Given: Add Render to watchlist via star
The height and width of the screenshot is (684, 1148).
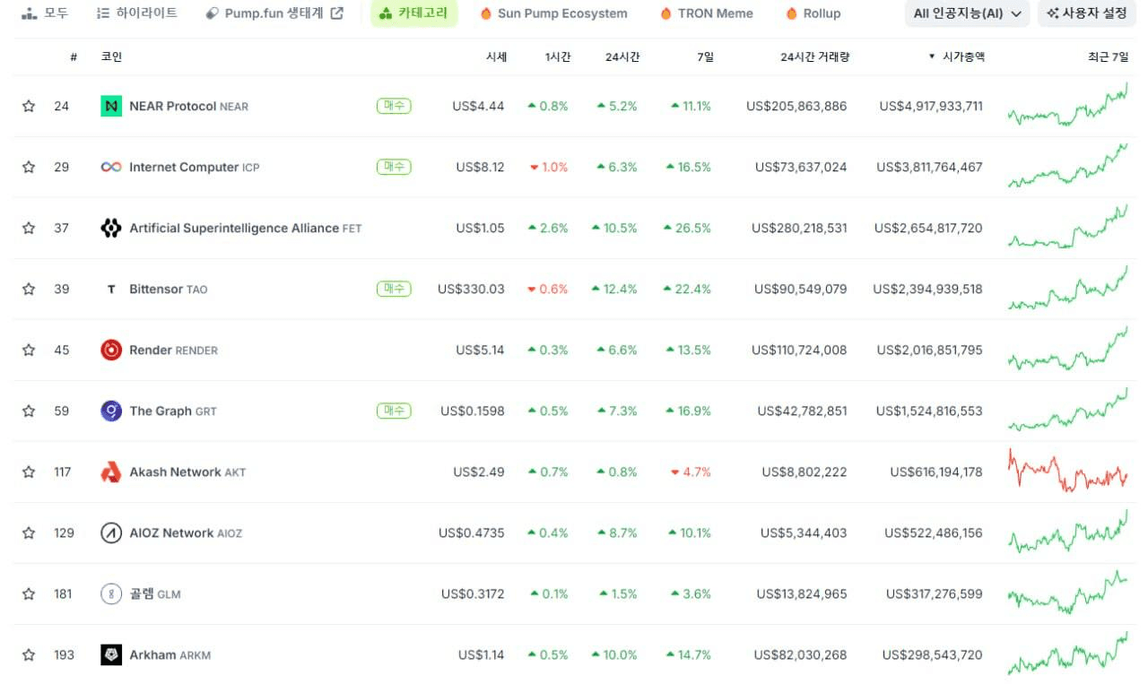Looking at the screenshot, I should click(29, 350).
